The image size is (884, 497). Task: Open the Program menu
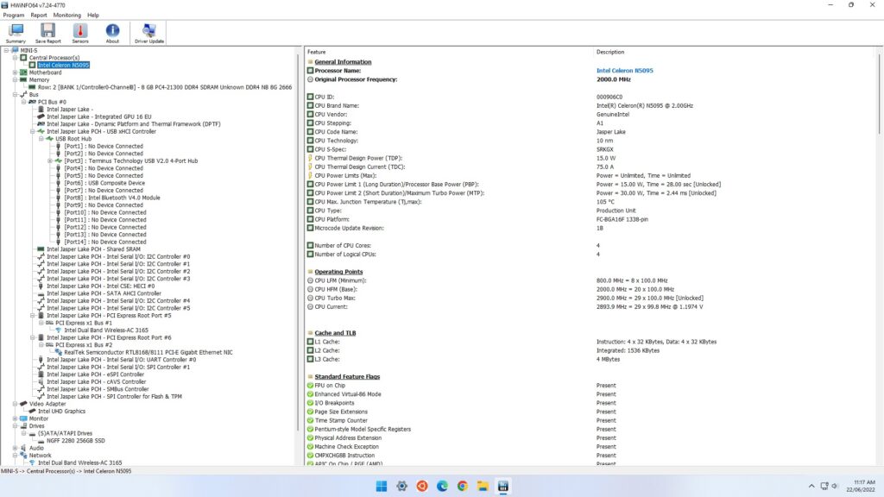pyautogui.click(x=14, y=15)
